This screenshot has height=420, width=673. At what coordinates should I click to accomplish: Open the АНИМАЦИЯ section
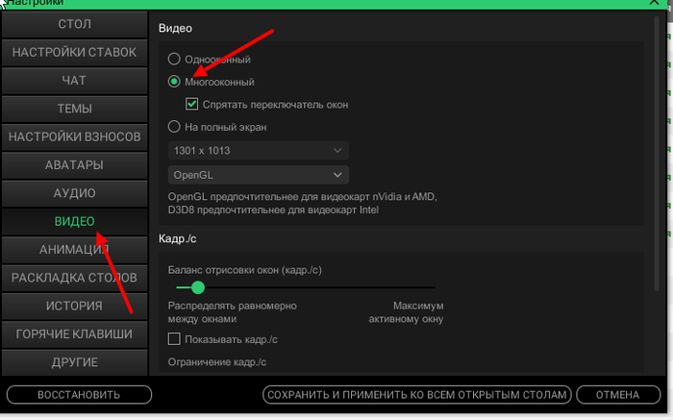pyautogui.click(x=75, y=250)
